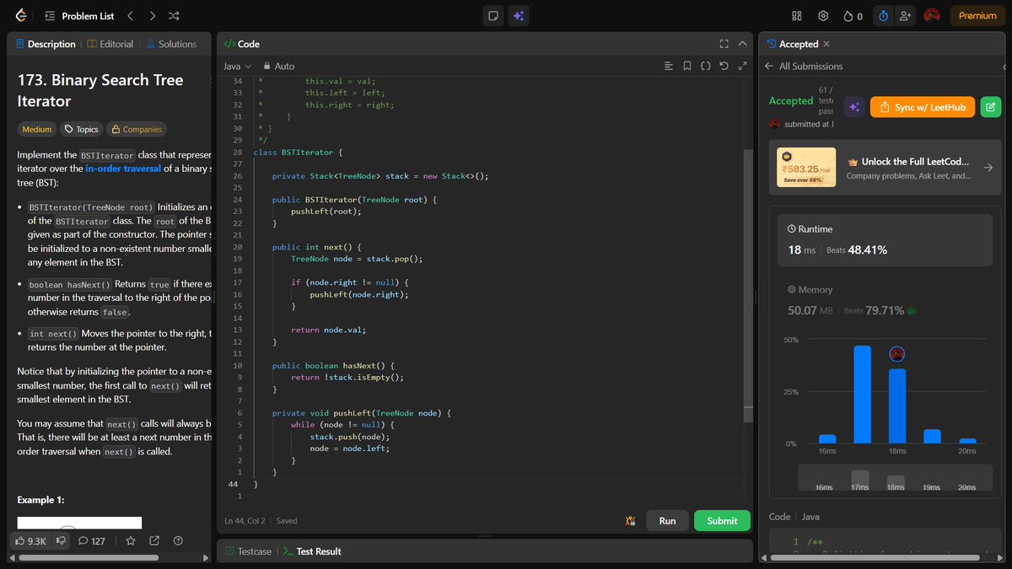
Task: Go to the next problem arrow
Action: 152,15
